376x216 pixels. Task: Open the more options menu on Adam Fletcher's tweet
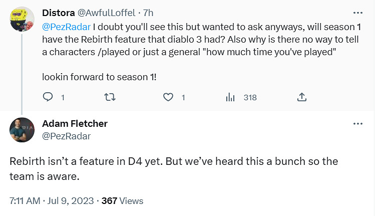[357, 124]
